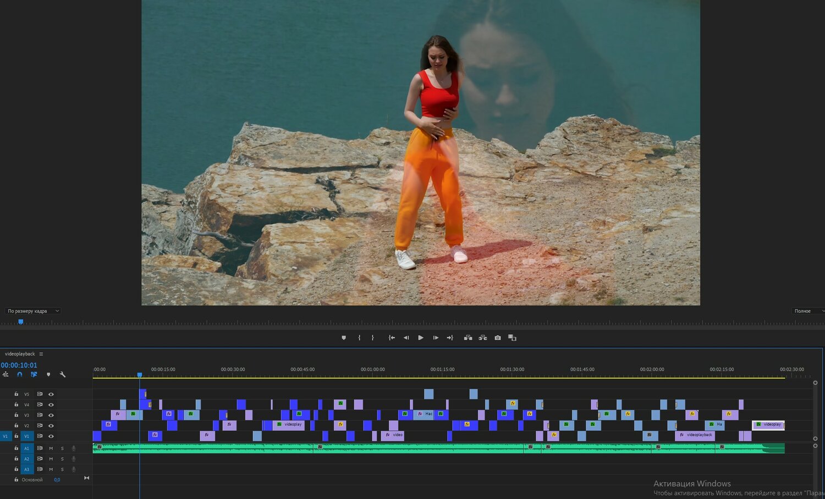Step forward one frame
825x499 pixels.
coord(436,338)
